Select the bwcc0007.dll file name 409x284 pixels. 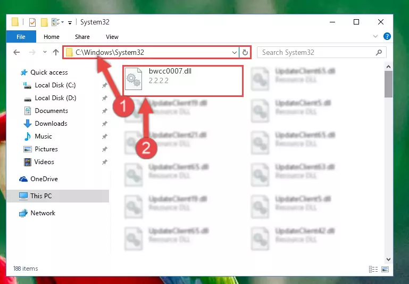tap(170, 71)
